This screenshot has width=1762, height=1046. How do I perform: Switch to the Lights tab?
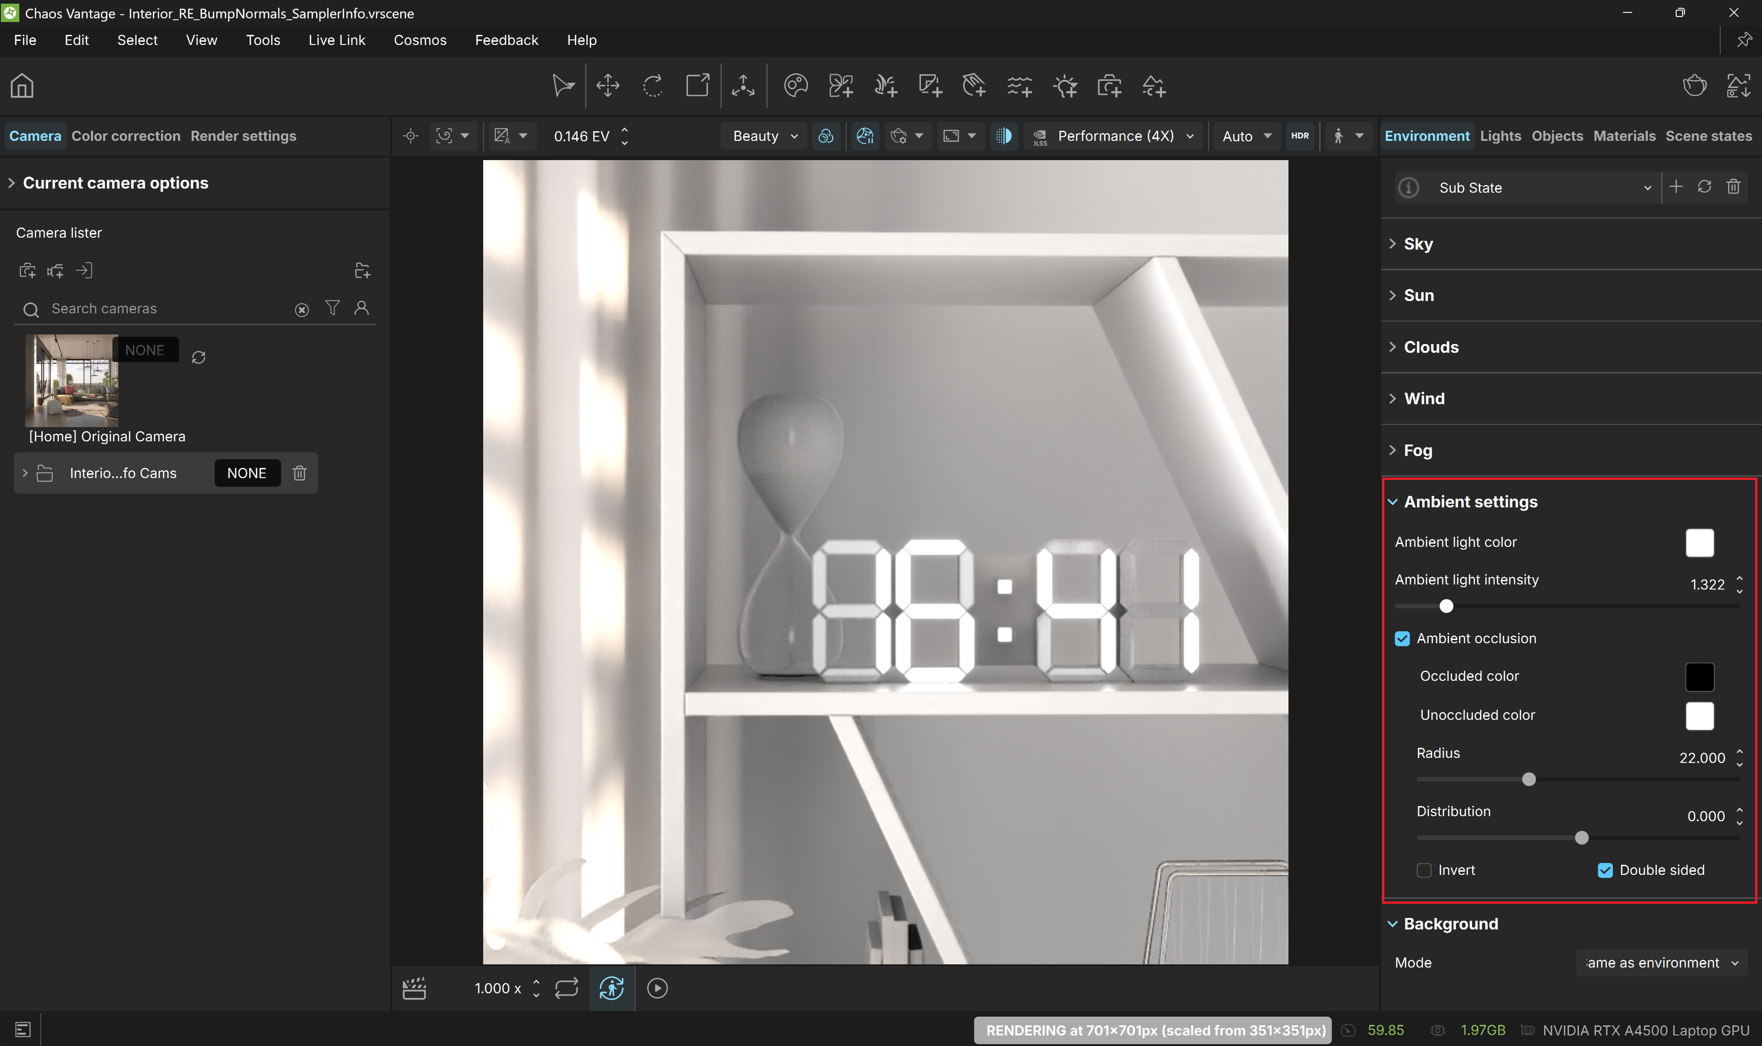pyautogui.click(x=1500, y=136)
